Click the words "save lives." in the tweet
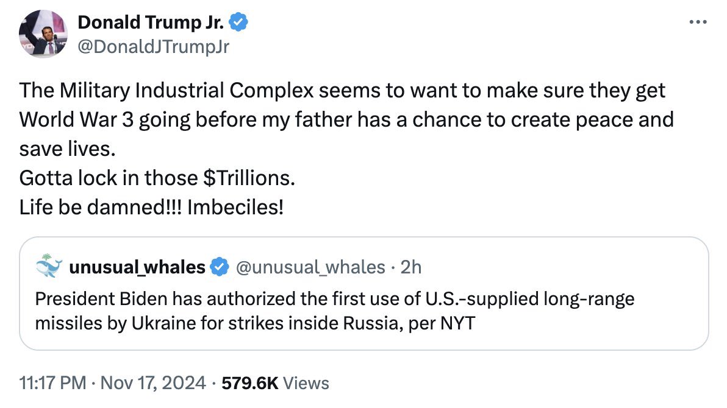This screenshot has height=408, width=727. pyautogui.click(x=67, y=149)
